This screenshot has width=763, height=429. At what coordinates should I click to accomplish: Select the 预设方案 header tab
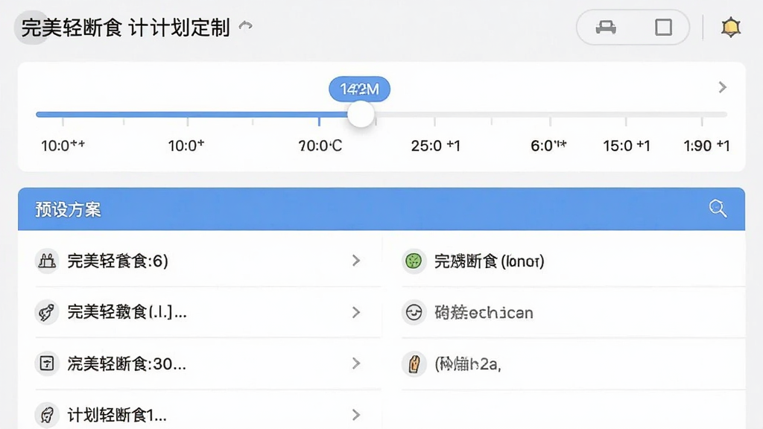tap(68, 209)
